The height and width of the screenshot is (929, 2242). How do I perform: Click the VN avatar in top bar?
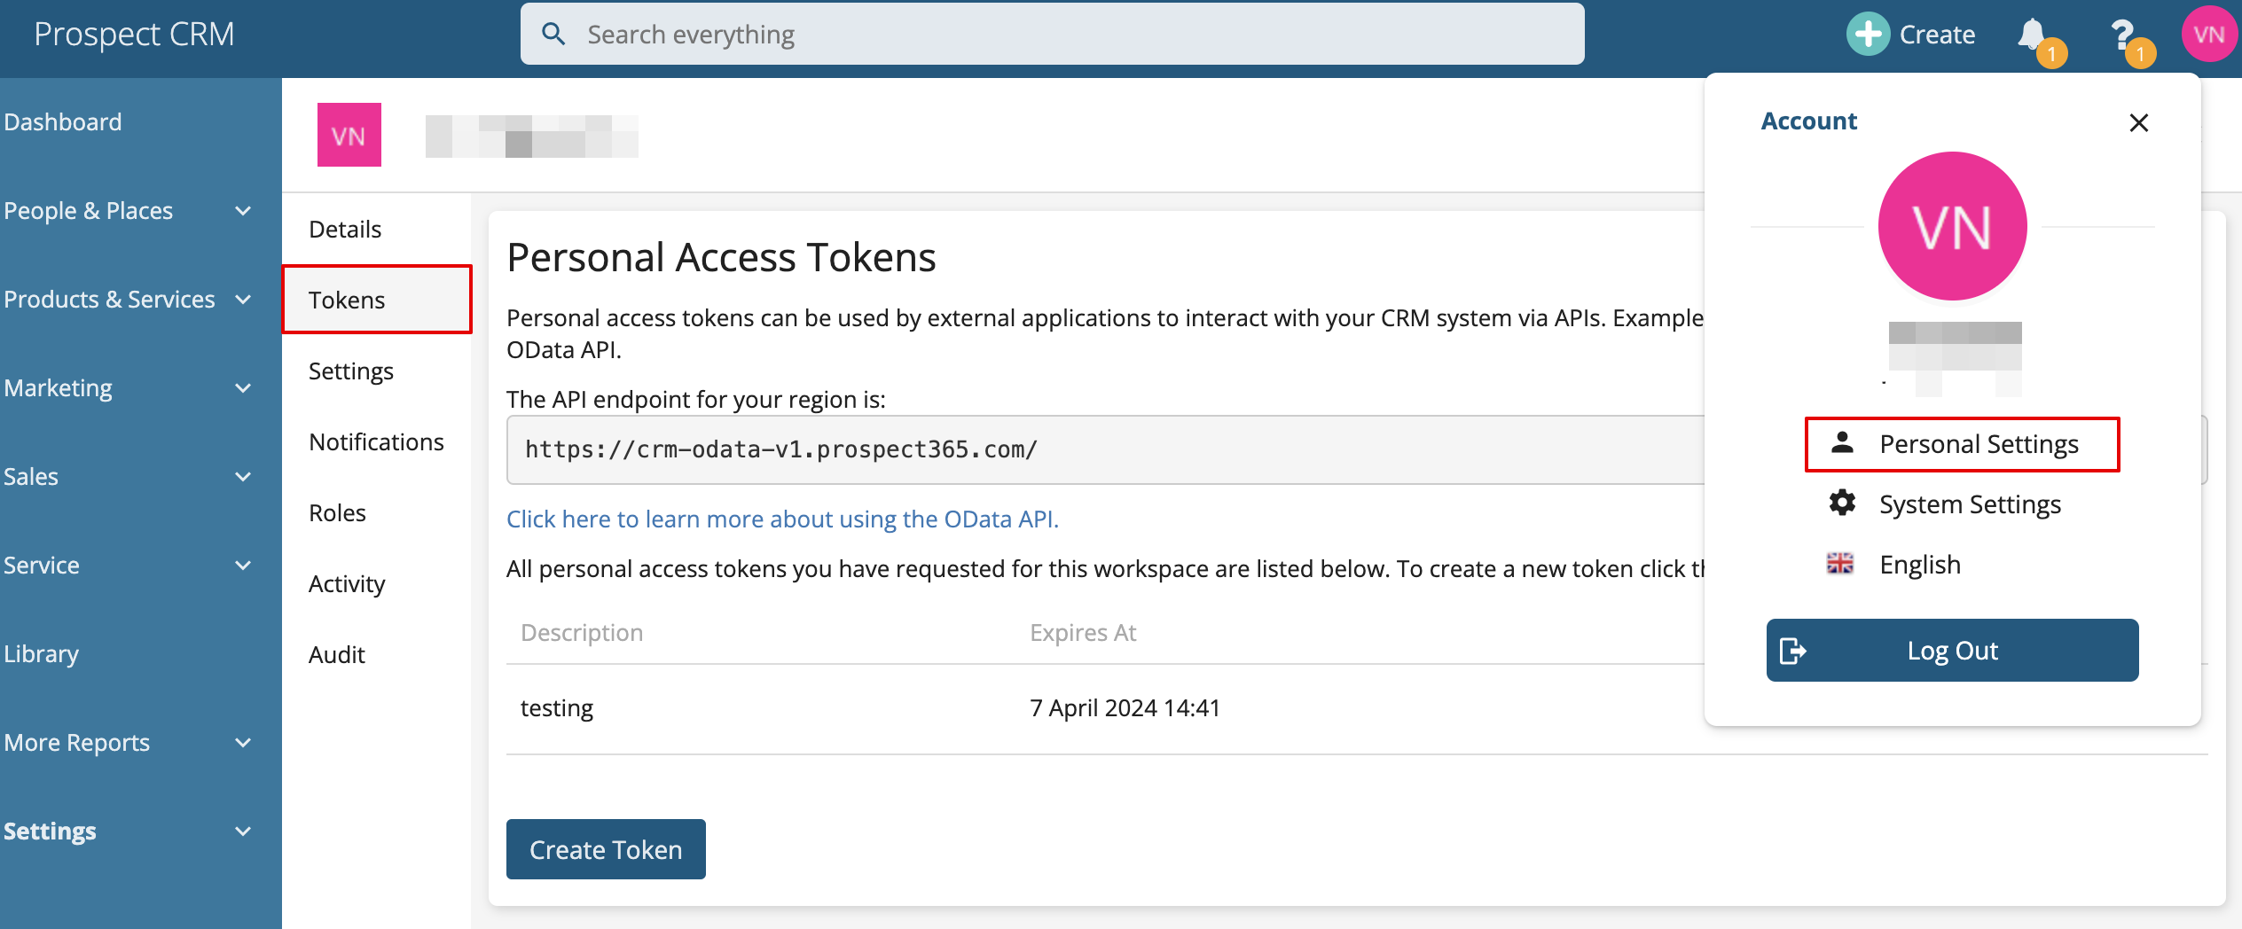(2207, 35)
